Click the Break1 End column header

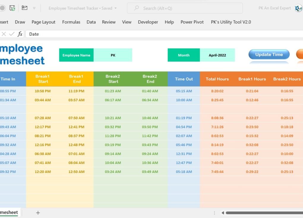(x=77, y=79)
